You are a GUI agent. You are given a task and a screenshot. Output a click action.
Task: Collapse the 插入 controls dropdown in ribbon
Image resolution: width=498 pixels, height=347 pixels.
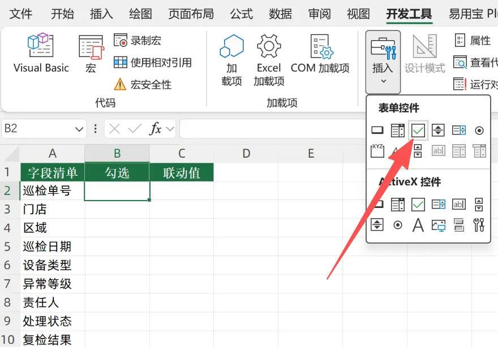pos(383,62)
